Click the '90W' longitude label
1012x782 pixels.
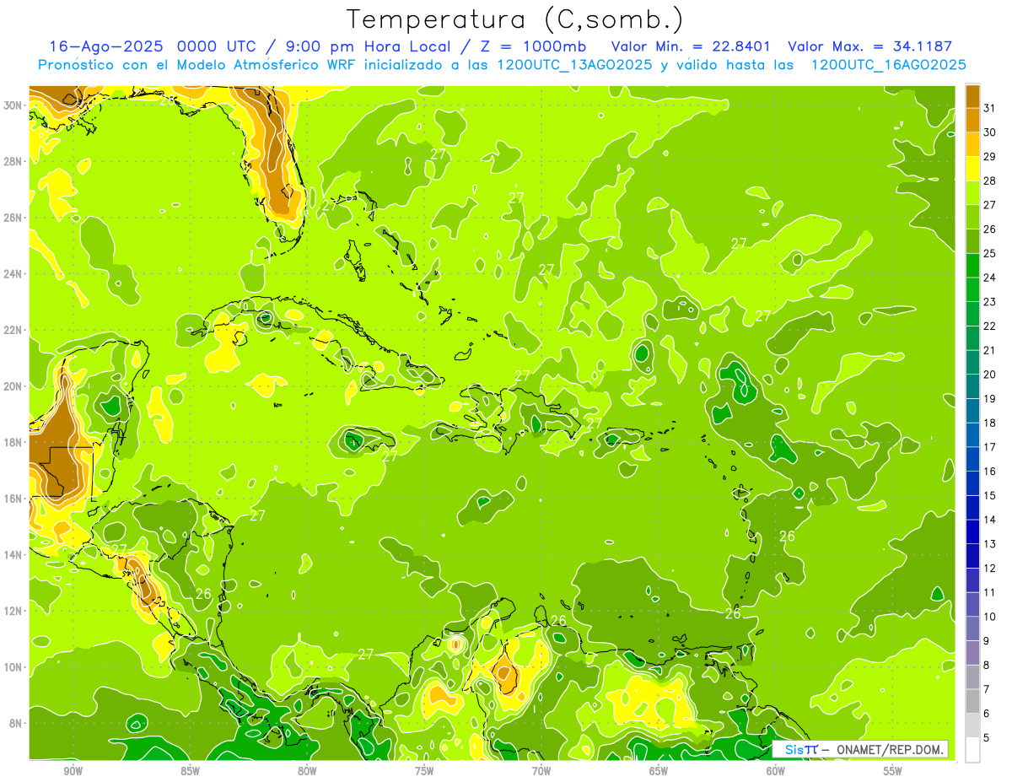point(73,771)
